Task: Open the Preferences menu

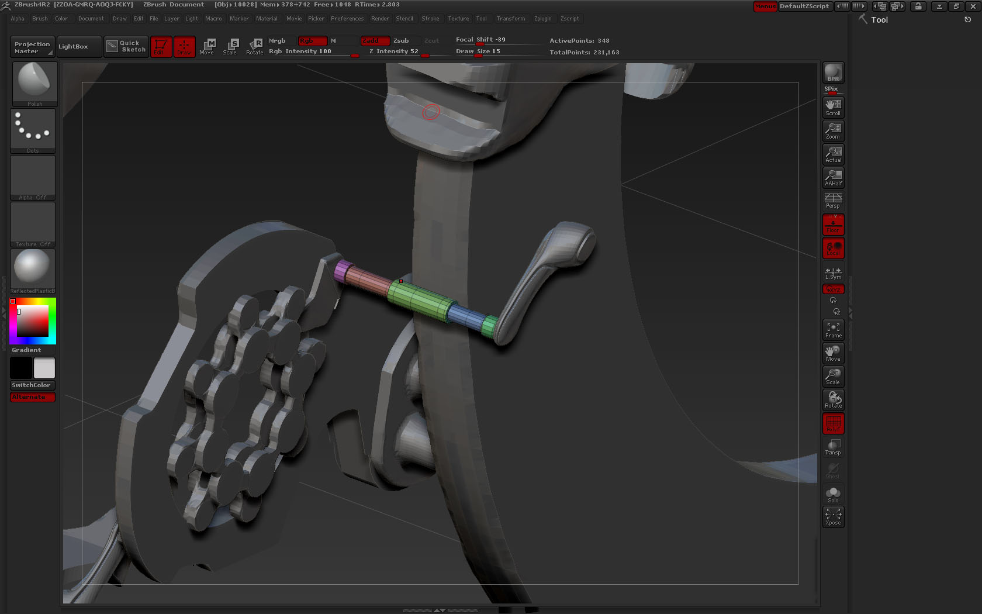Action: point(347,19)
